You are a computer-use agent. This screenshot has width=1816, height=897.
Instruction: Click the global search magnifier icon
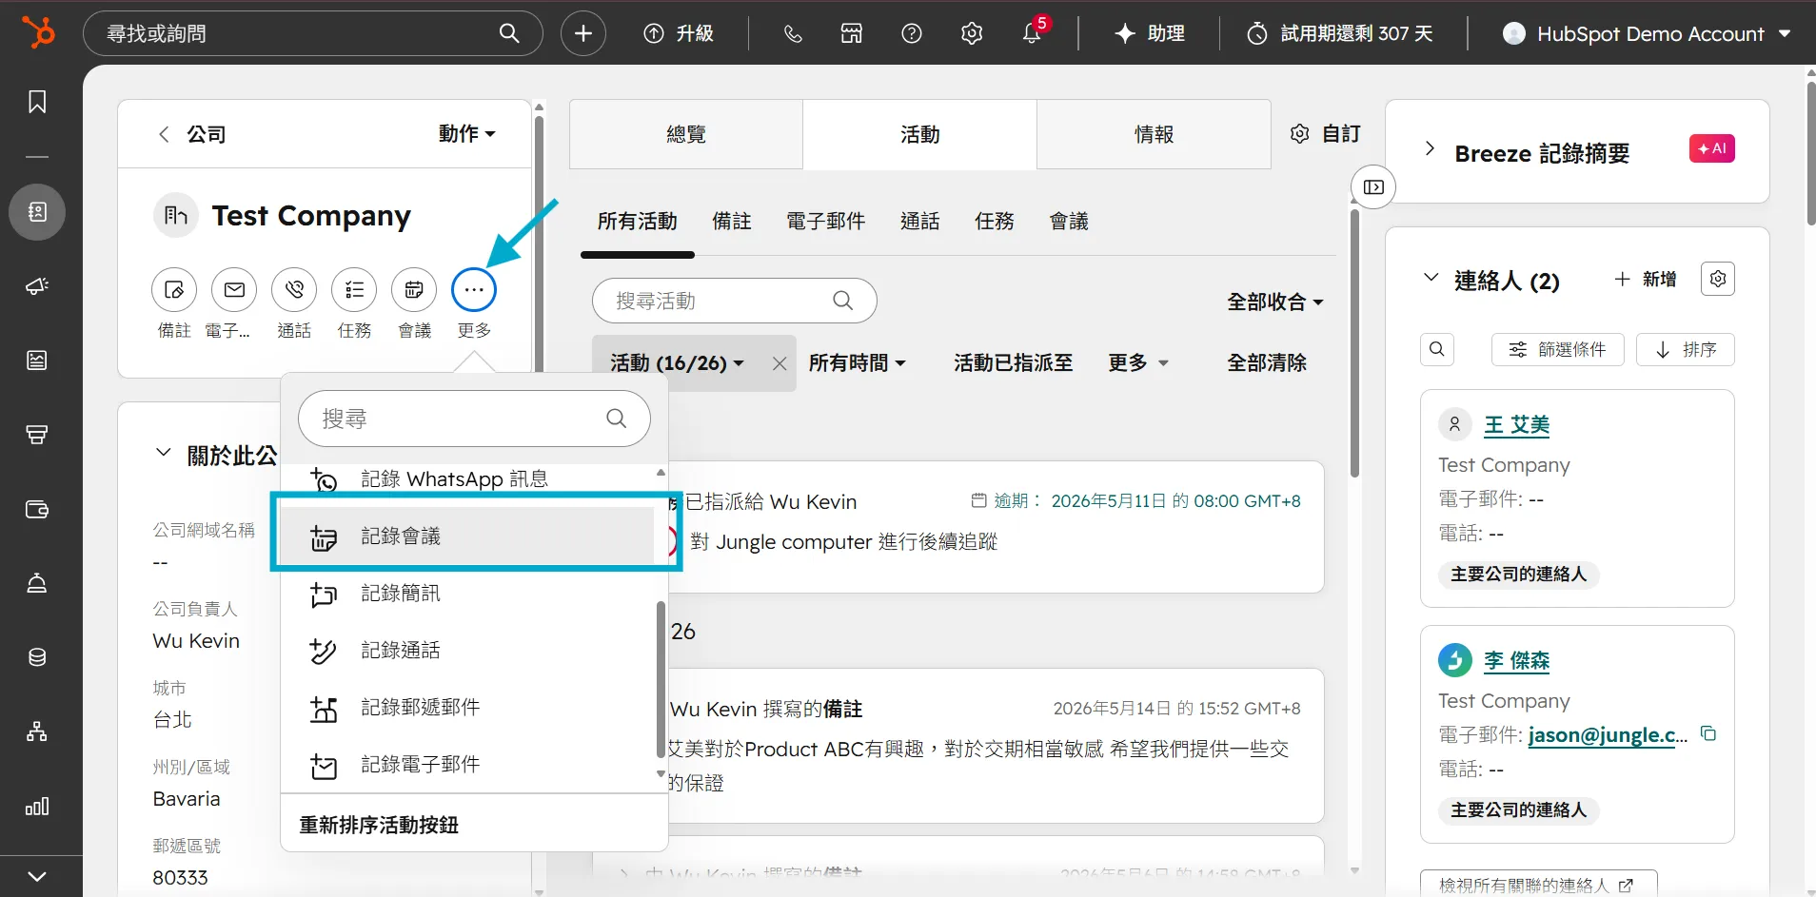[509, 33]
